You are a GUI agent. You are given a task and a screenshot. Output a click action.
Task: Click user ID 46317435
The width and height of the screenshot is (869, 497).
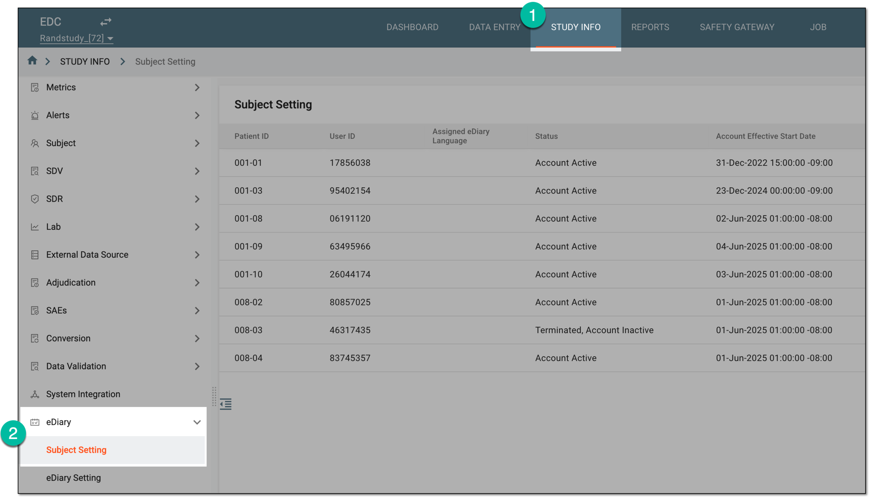click(x=350, y=330)
